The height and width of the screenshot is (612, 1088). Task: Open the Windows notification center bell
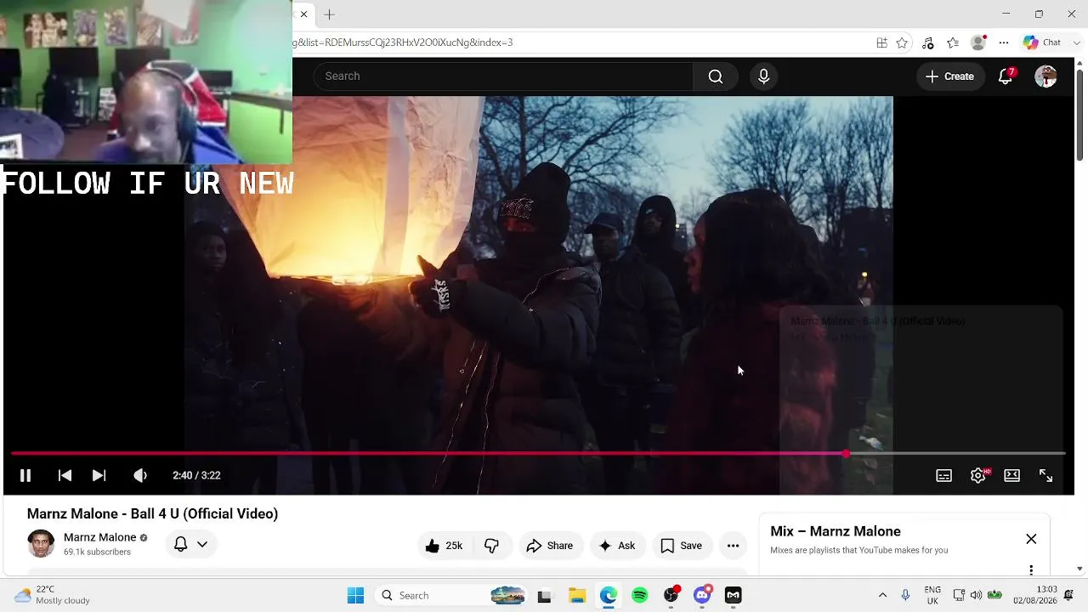(1069, 595)
